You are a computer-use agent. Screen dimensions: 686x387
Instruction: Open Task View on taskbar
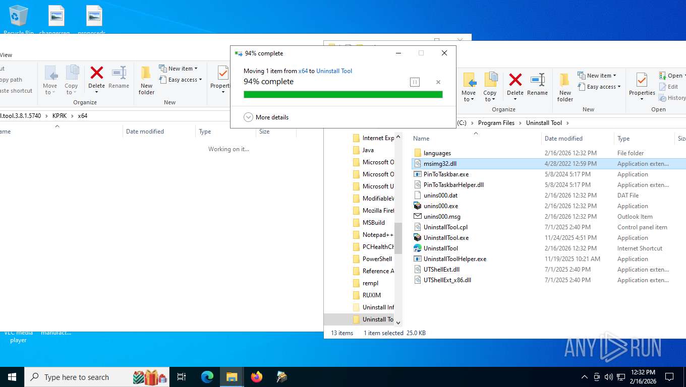tap(182, 377)
